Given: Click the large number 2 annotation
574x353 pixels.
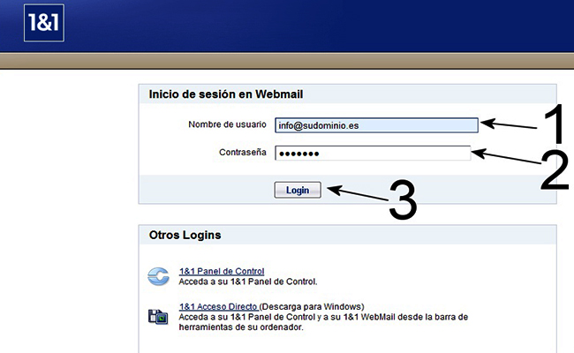Looking at the screenshot, I should tap(553, 170).
